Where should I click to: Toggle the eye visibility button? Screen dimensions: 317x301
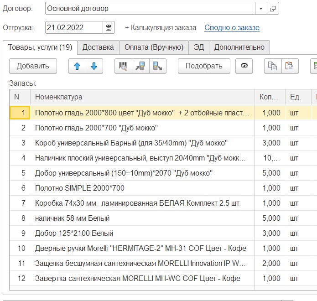(244, 66)
